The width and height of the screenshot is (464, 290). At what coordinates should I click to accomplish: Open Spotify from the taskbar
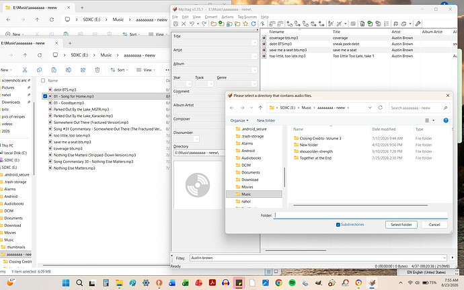point(292,283)
